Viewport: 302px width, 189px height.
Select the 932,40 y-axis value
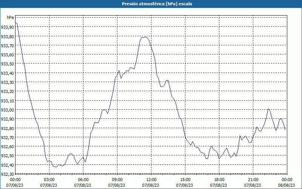(x=8, y=165)
